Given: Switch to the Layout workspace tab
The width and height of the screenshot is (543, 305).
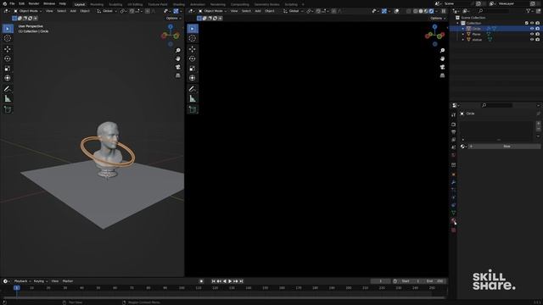Looking at the screenshot, I should tap(80, 4).
